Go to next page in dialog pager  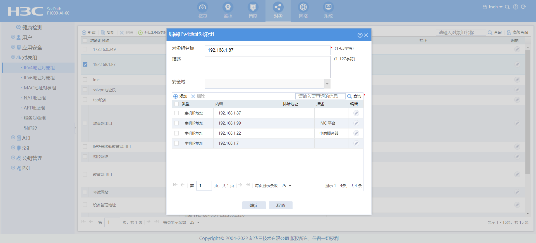pos(240,185)
